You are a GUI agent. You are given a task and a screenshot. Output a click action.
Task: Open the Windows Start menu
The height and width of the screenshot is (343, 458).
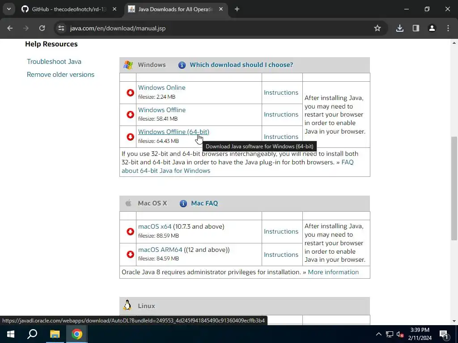(11, 334)
